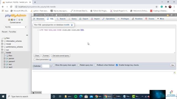Expand the person table node
Image resolution: width=177 pixels, height=99 pixels.
pos(4,59)
